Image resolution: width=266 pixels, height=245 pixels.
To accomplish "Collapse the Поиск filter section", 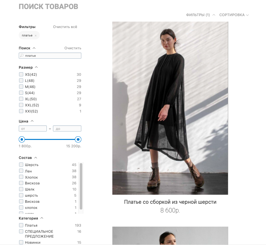I will tap(34, 48).
